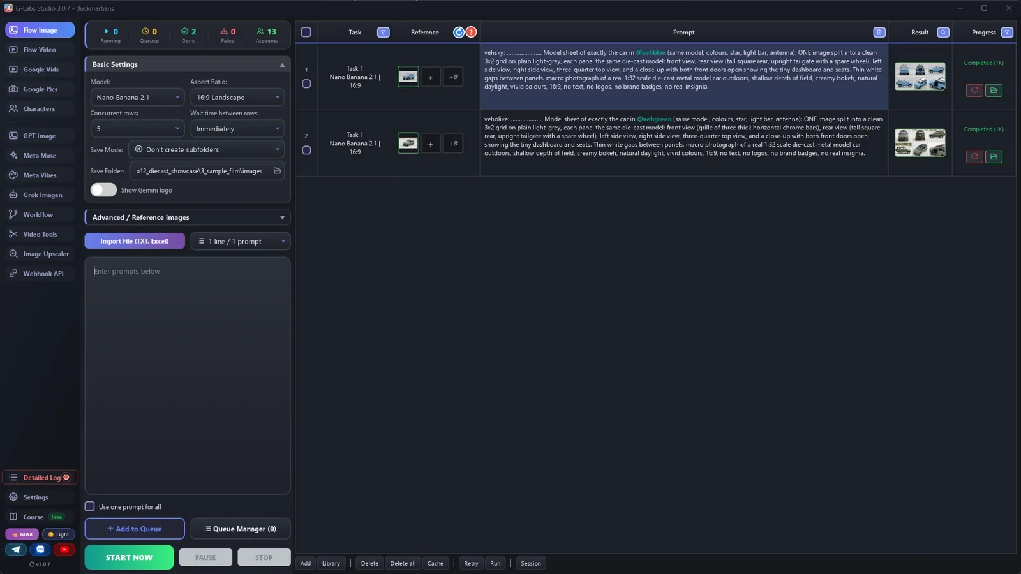Open the Aspect Ratio 16:9 Landscape dropdown
Screen dimensions: 1021x574
237,98
